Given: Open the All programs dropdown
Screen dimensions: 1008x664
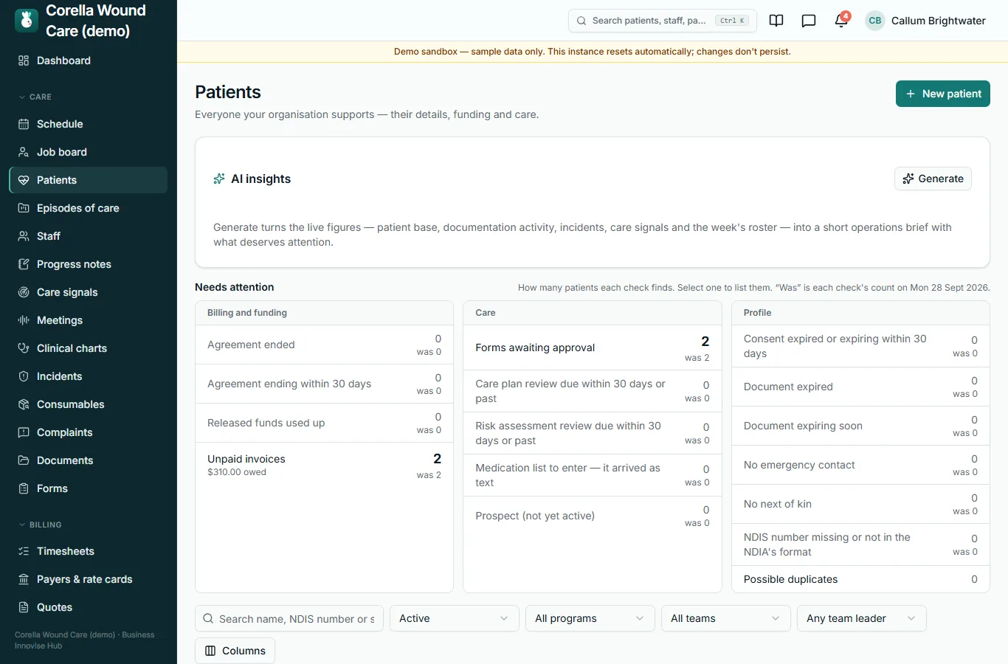Looking at the screenshot, I should pos(590,618).
